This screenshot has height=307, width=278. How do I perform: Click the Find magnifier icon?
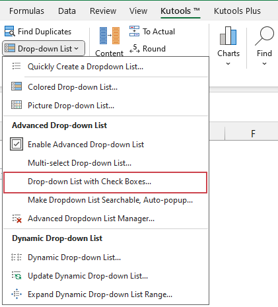(x=264, y=36)
